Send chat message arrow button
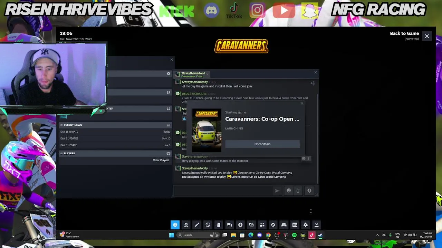Viewport: 442px width, 248px height. click(277, 190)
